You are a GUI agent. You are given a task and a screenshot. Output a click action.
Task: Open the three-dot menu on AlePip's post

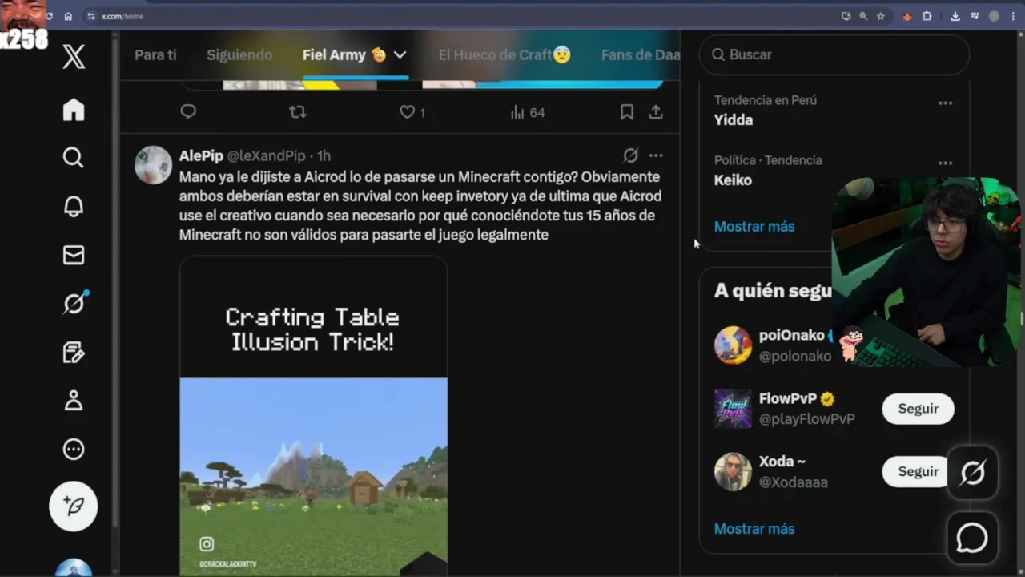point(656,155)
